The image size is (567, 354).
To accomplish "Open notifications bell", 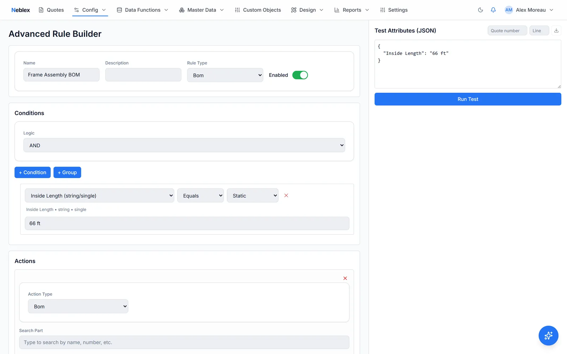I will tap(493, 10).
